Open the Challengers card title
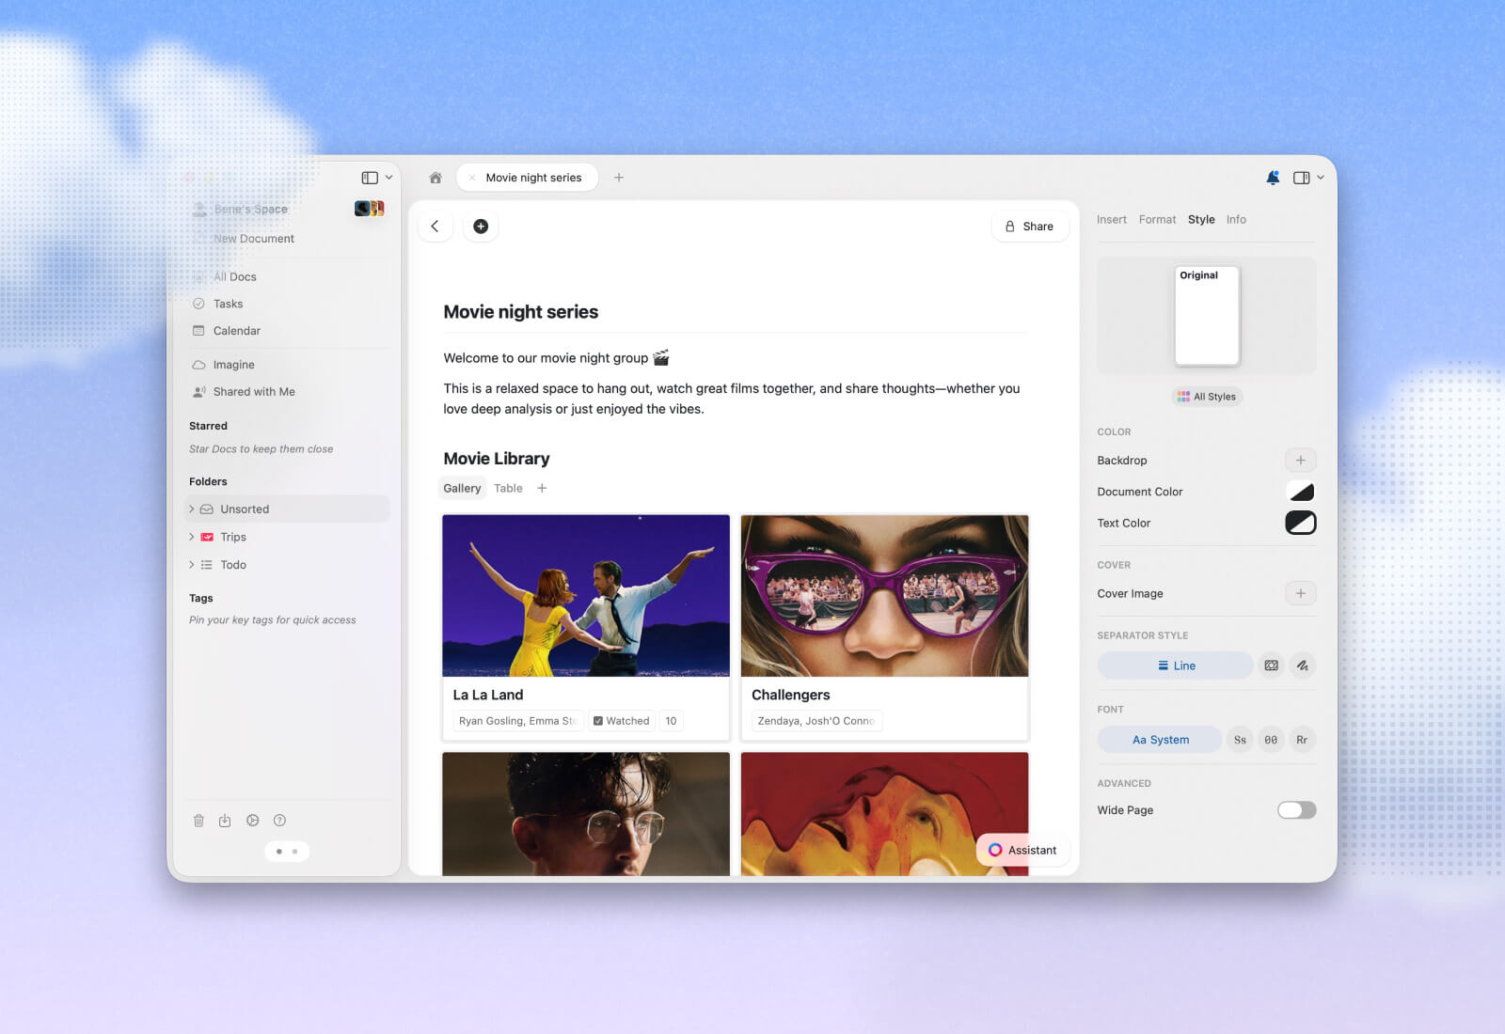The width and height of the screenshot is (1505, 1034). pyautogui.click(x=791, y=695)
